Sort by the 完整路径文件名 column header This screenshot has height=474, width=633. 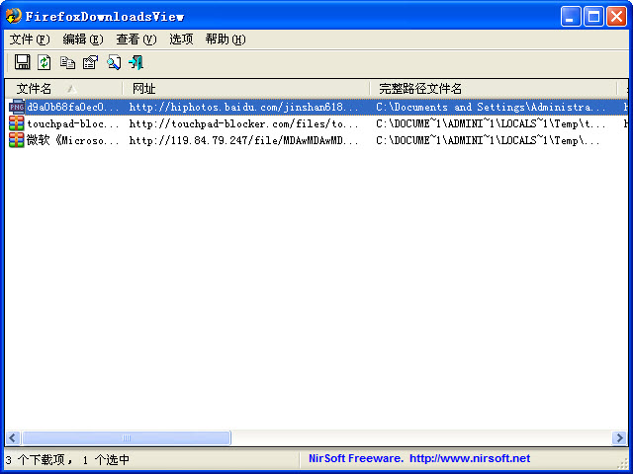pyautogui.click(x=494, y=88)
